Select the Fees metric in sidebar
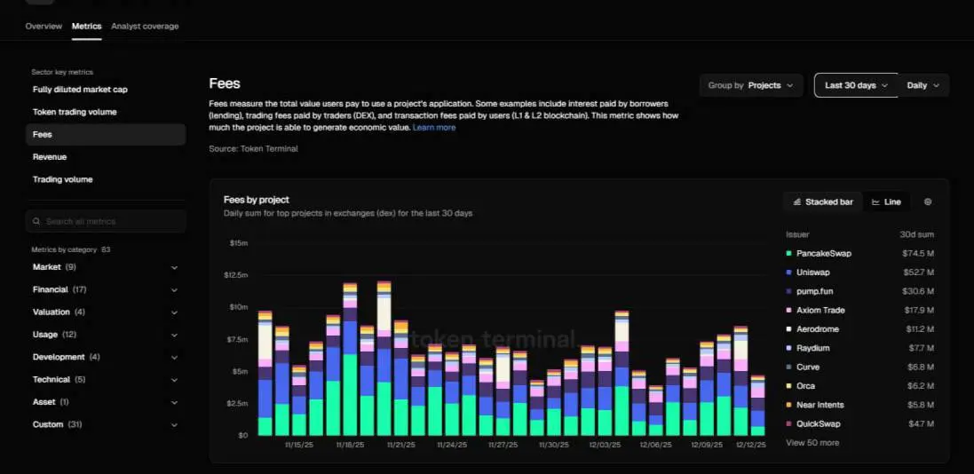Viewport: 974px width, 474px height. tap(106, 134)
